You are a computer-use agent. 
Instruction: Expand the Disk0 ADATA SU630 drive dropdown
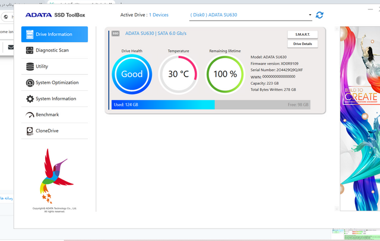[310, 15]
